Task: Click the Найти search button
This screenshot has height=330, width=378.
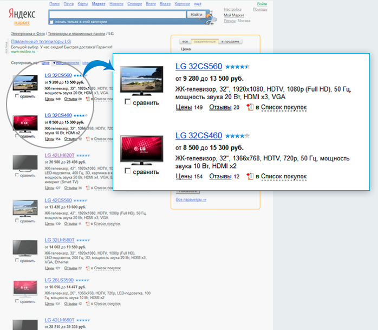Action: pos(196,15)
